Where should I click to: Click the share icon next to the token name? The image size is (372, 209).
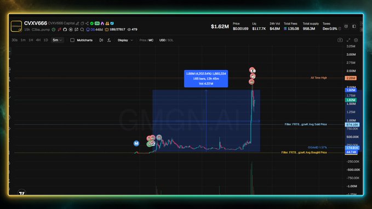87,24
